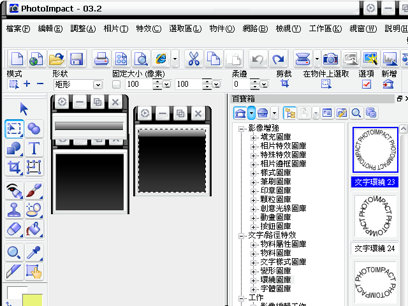Open the 柔邊 value dropdown
408x306 pixels.
click(264, 84)
